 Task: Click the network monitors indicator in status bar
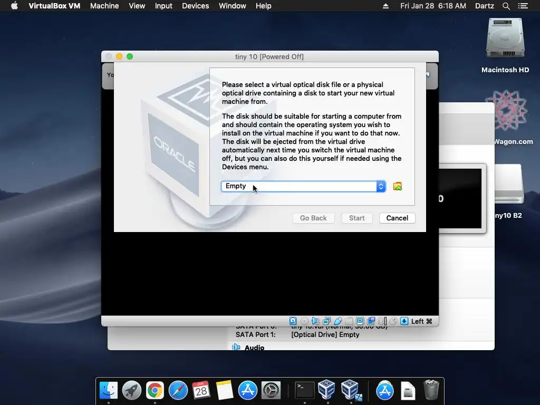point(326,321)
